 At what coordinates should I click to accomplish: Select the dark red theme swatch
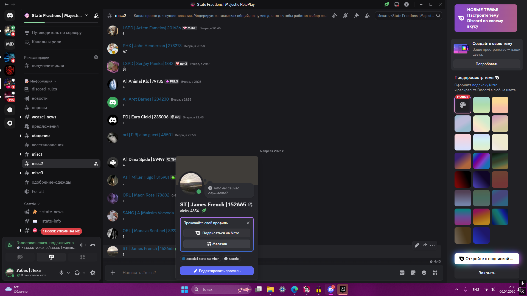click(462, 180)
